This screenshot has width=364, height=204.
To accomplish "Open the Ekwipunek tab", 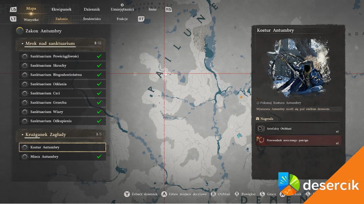I will tap(61, 9).
